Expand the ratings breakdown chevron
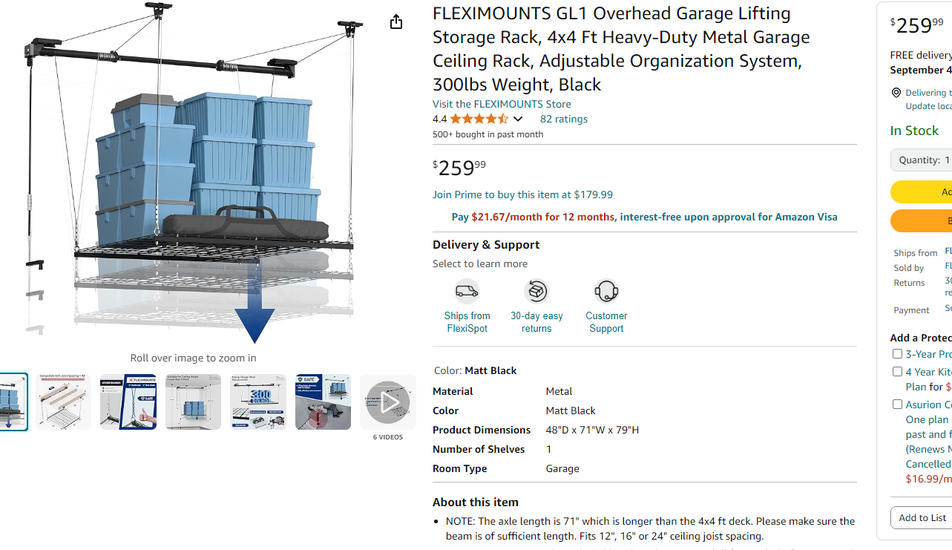The width and height of the screenshot is (952, 550). (x=518, y=119)
